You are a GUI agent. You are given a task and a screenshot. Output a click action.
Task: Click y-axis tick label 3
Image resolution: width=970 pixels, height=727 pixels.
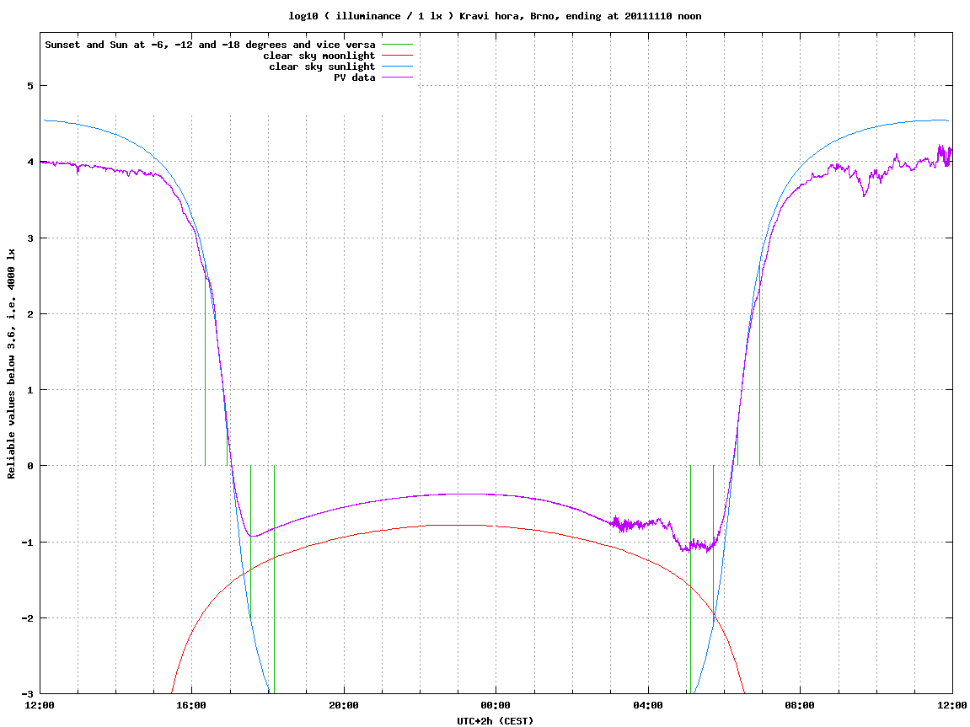(29, 238)
